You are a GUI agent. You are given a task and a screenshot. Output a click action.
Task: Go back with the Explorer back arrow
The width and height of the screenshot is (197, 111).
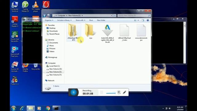pos(44,15)
